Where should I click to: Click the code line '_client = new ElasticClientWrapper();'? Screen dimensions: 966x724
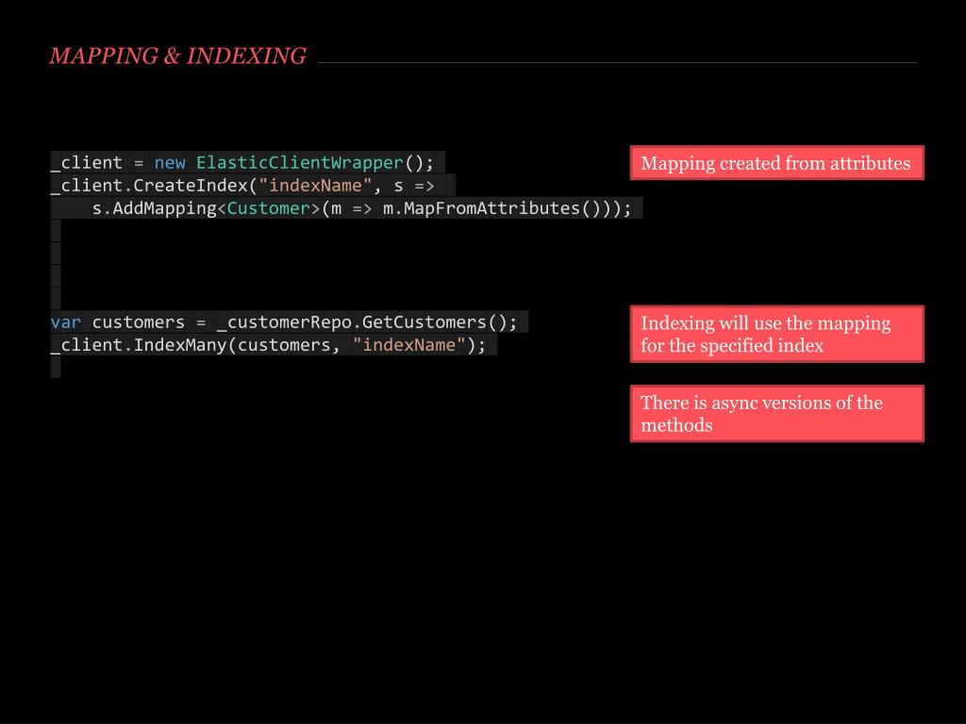242,162
